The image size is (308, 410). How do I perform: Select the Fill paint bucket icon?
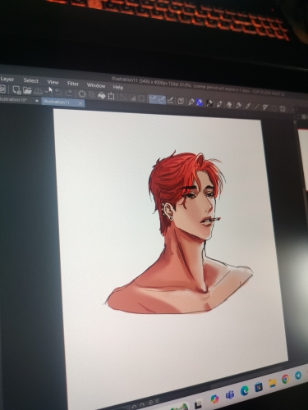[x=101, y=95]
